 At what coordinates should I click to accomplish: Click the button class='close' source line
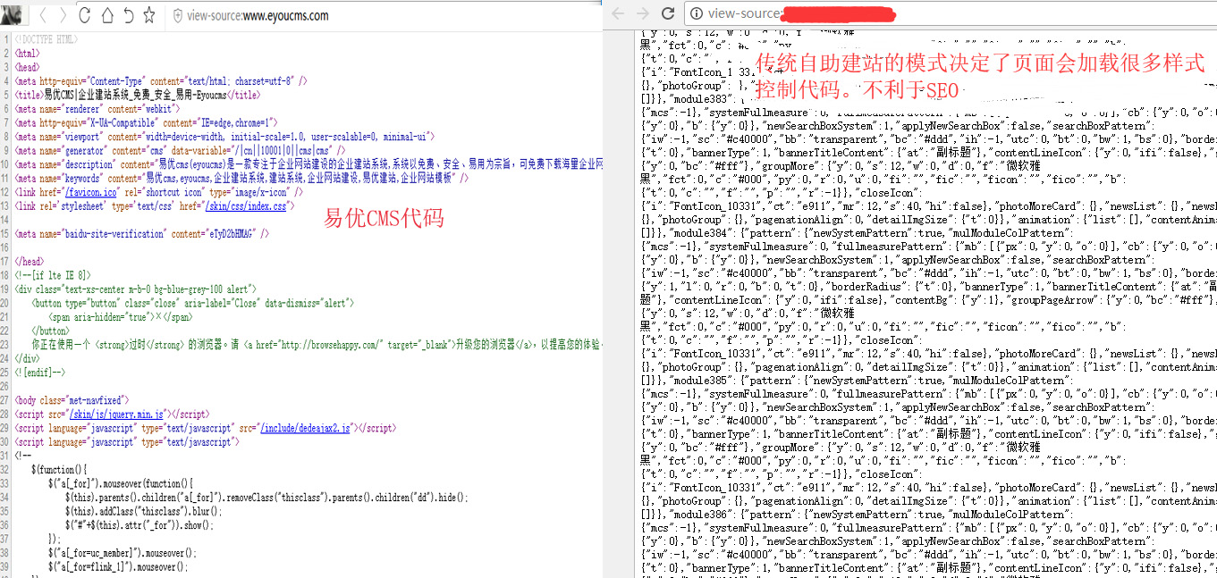point(193,303)
